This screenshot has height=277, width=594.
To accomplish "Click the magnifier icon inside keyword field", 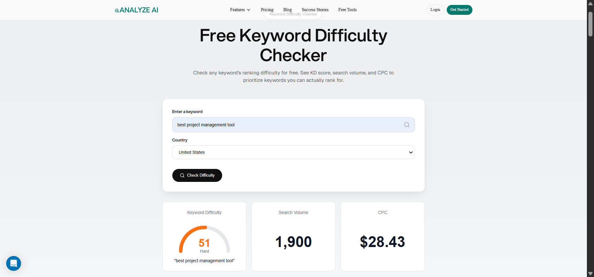I will pos(407,125).
